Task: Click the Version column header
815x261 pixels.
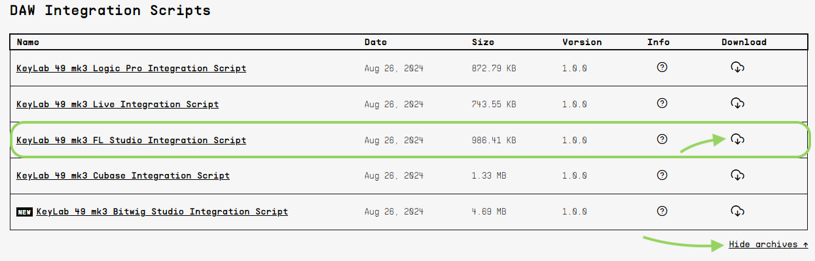Action: (582, 42)
